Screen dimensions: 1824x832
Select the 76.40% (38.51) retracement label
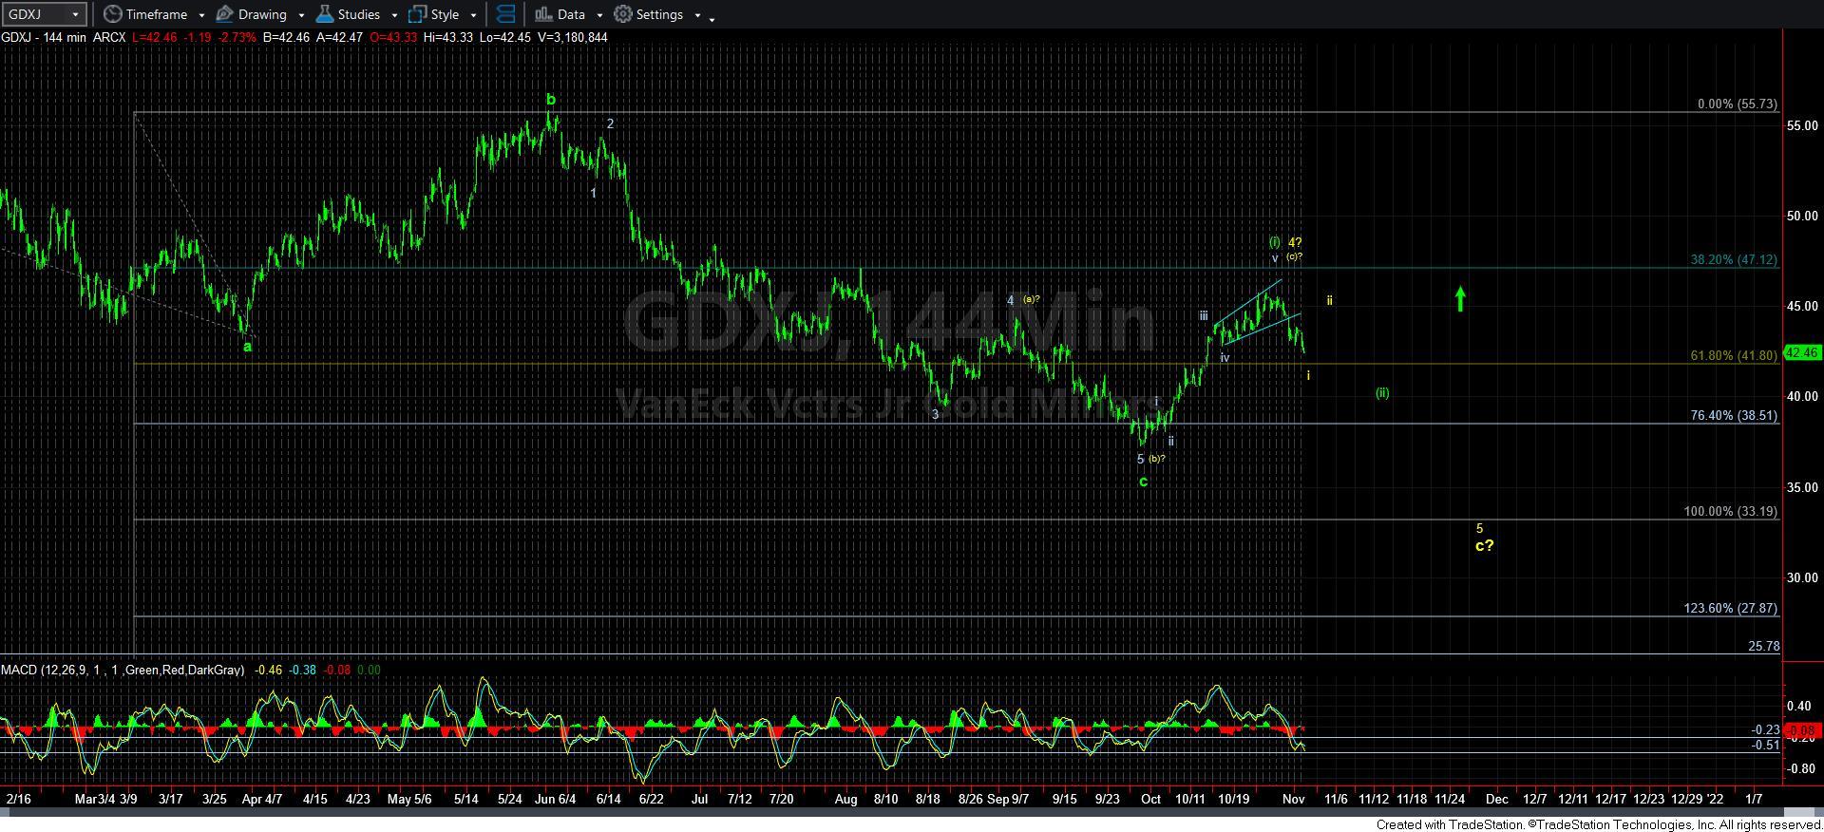click(1734, 415)
